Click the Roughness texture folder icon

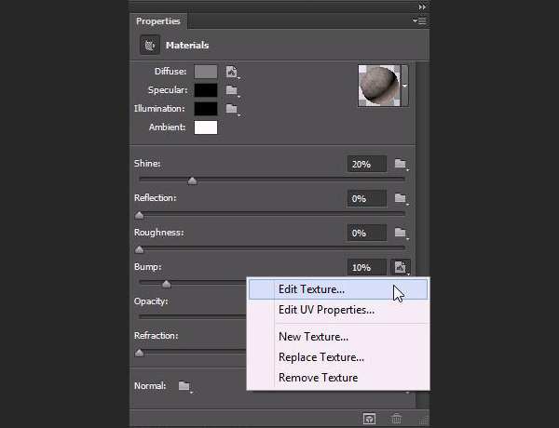click(x=401, y=234)
